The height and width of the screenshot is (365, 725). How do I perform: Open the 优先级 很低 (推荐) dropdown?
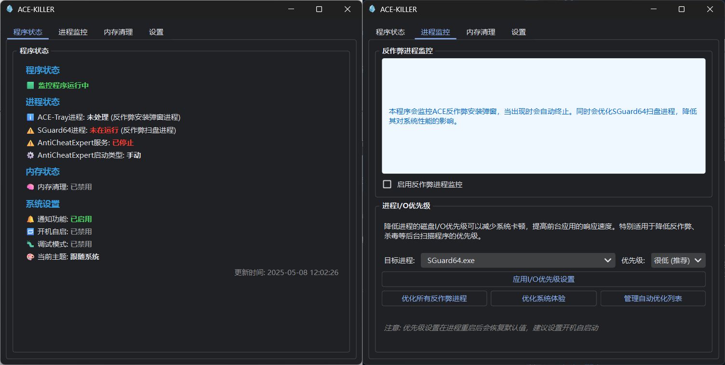[x=678, y=260]
